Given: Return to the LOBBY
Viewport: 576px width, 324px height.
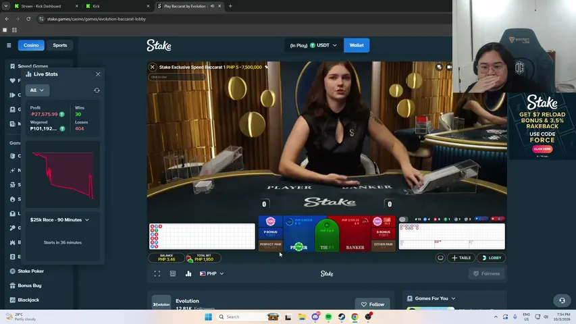Looking at the screenshot, I should coord(492,258).
